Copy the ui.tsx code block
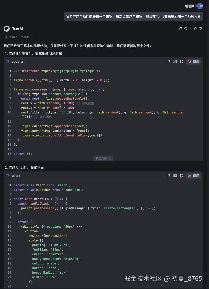The width and height of the screenshot is (209, 289). (x=168, y=176)
